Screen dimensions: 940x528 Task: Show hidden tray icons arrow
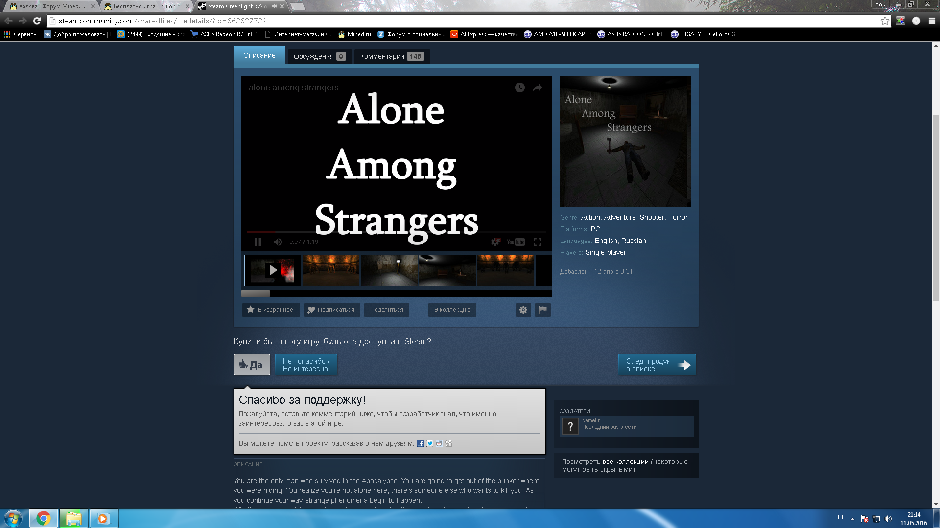[x=852, y=519]
